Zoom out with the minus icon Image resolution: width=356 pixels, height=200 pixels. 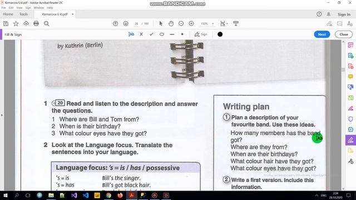[181, 23]
